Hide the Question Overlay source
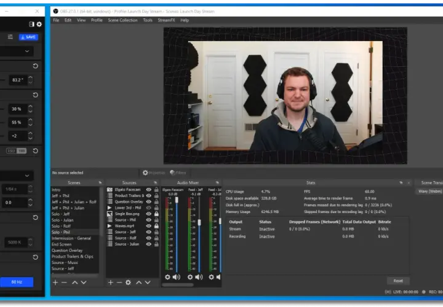This screenshot has width=443, height=307. coord(149,202)
